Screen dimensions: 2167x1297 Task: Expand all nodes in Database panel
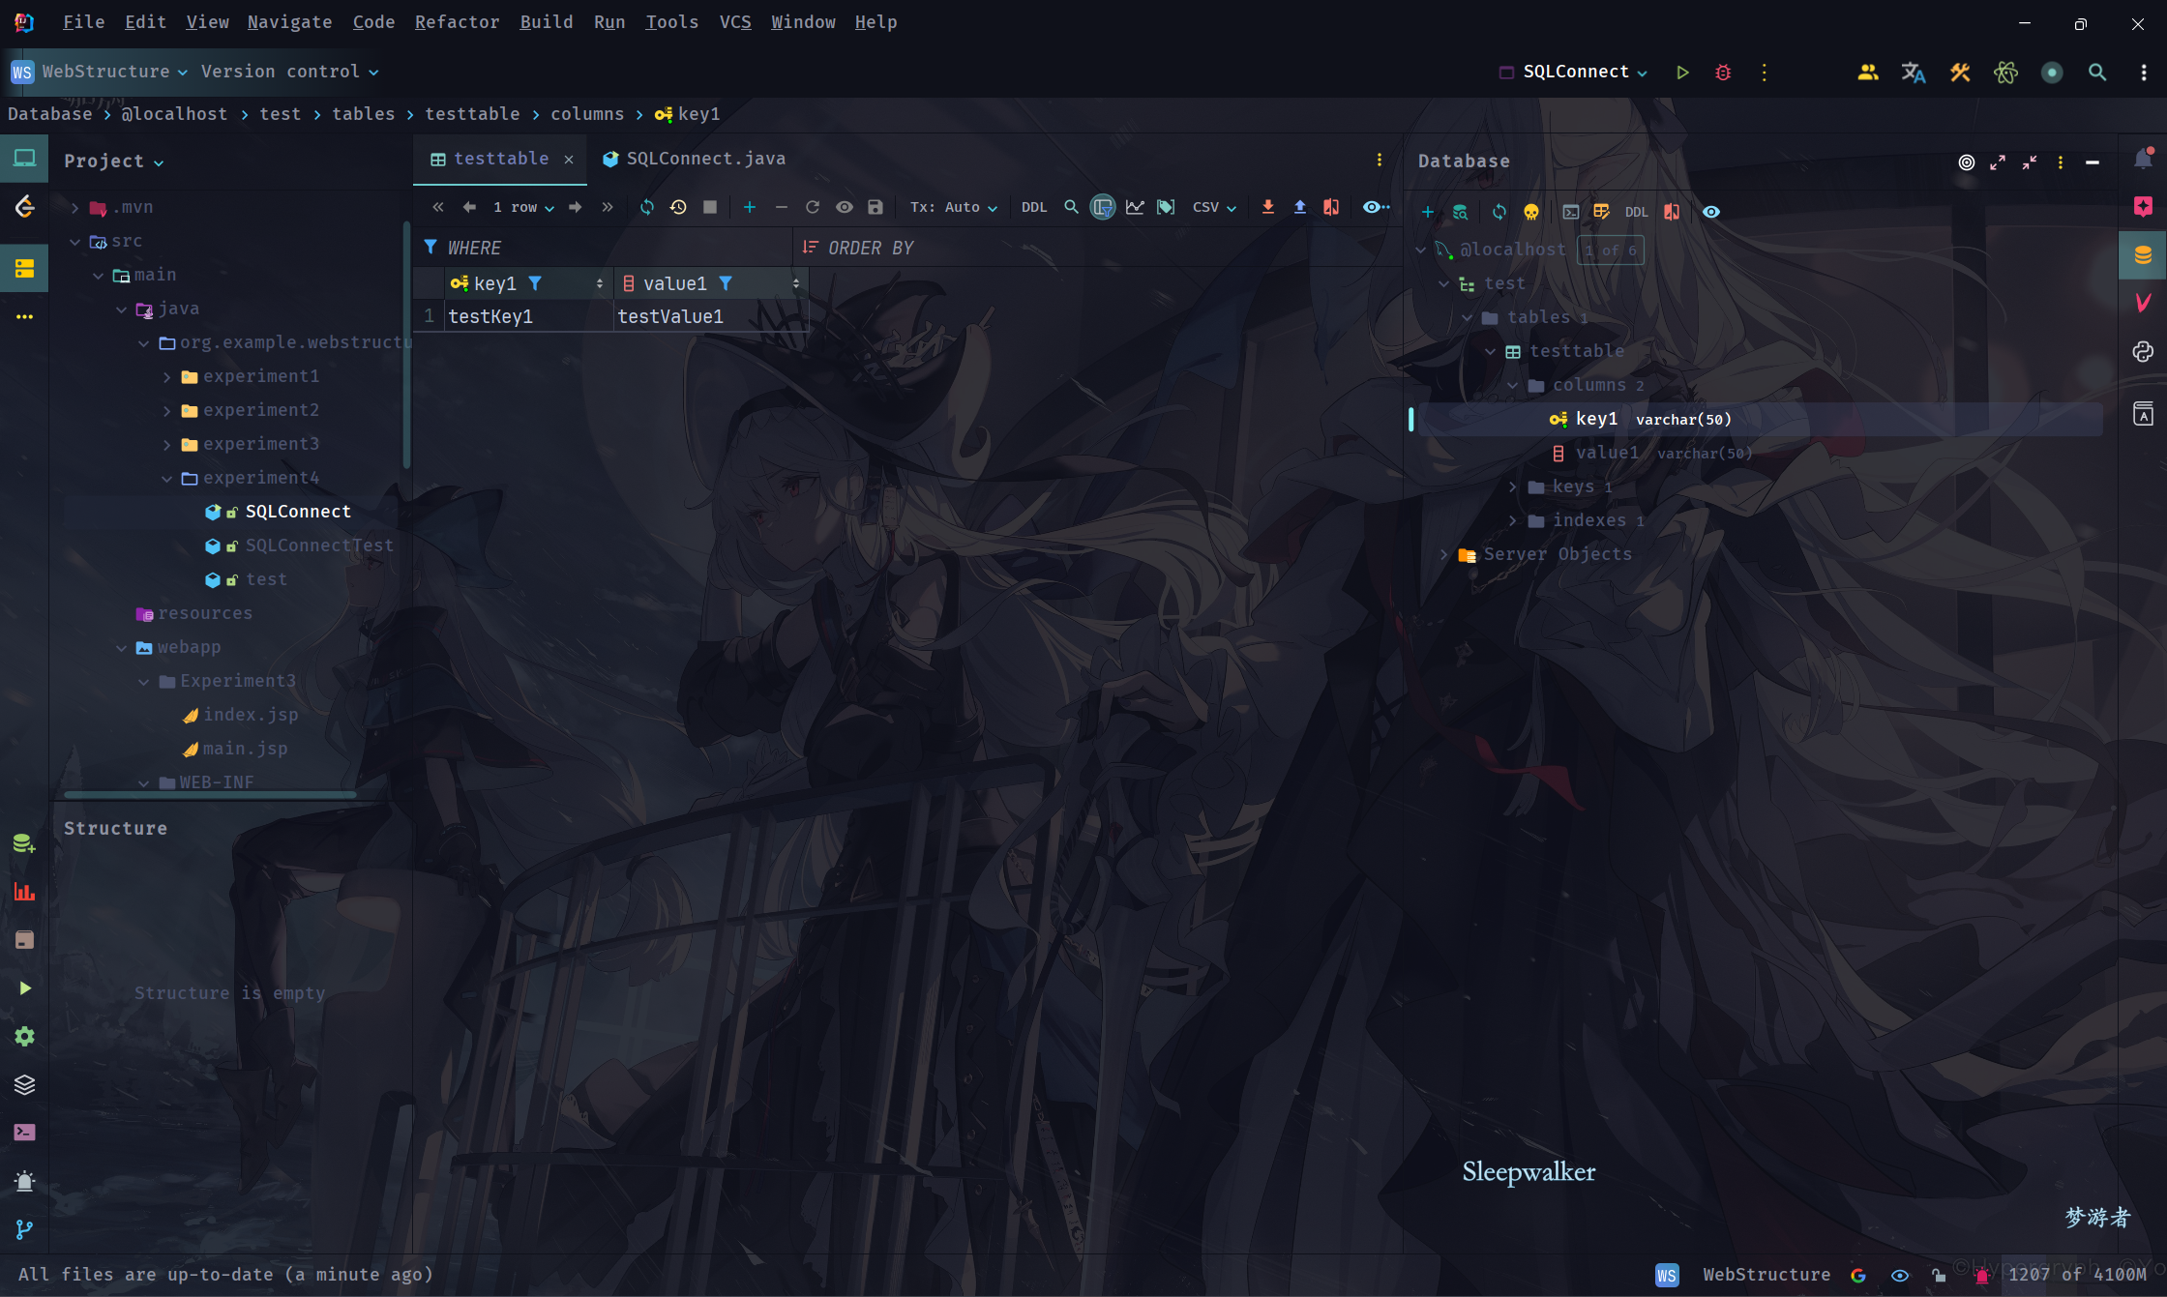1998,162
